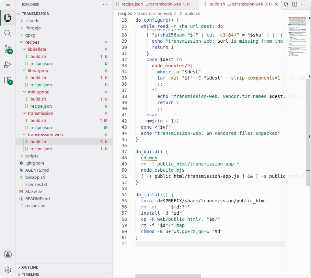Click 'recipes' in the breadcrumb
Viewport: 311px width, 278px height.
click(125, 14)
